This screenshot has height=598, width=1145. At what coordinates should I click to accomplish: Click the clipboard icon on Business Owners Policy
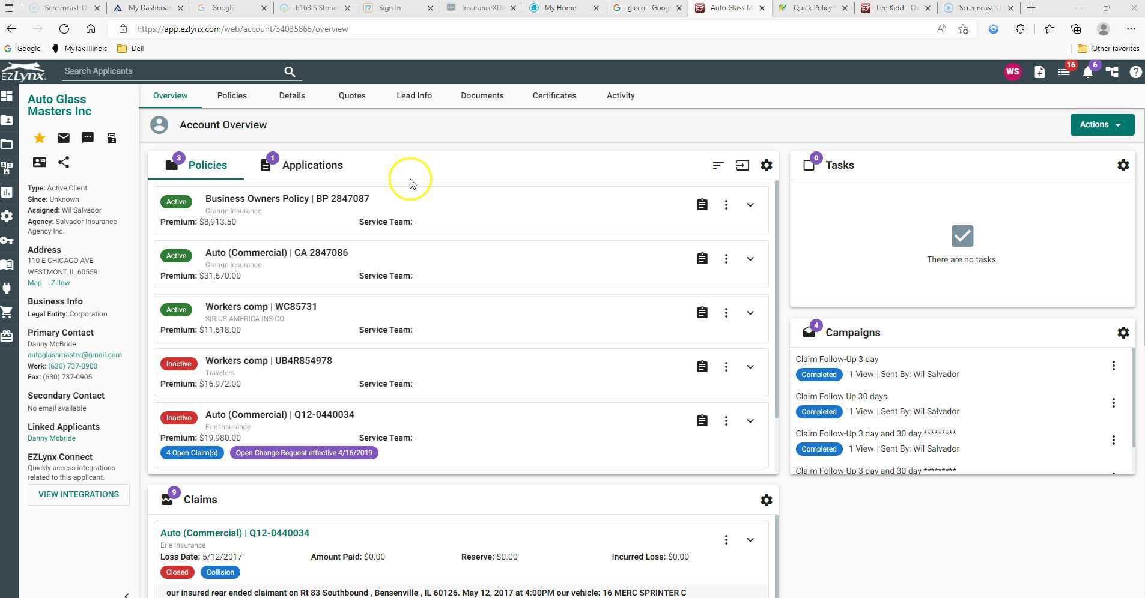[702, 204]
